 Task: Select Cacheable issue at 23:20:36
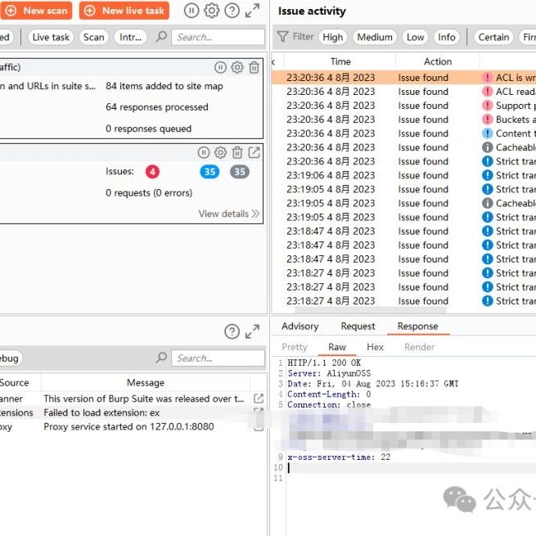403,147
